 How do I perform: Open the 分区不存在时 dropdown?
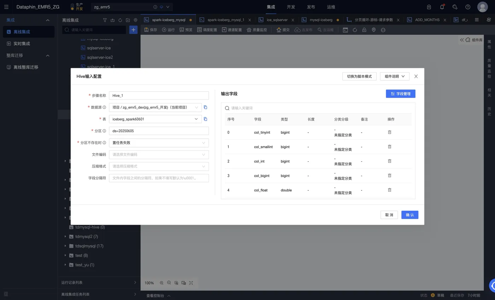tap(159, 143)
